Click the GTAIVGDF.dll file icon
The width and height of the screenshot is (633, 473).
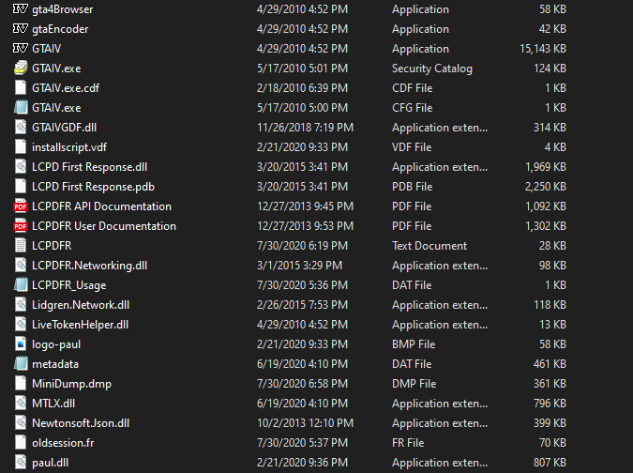click(x=21, y=128)
